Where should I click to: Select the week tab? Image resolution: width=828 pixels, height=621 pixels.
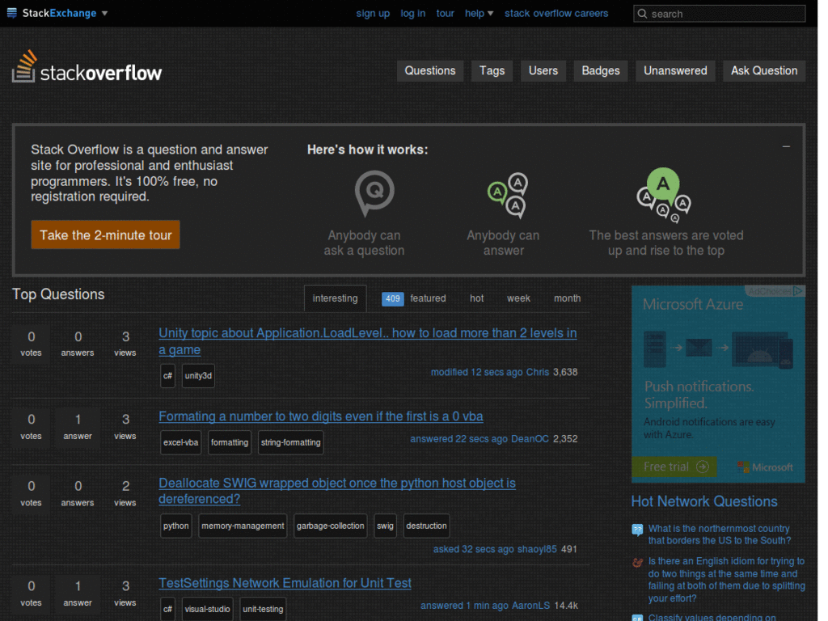pos(518,298)
